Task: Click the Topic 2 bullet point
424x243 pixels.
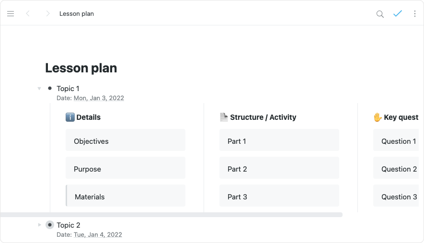Action: coord(50,225)
